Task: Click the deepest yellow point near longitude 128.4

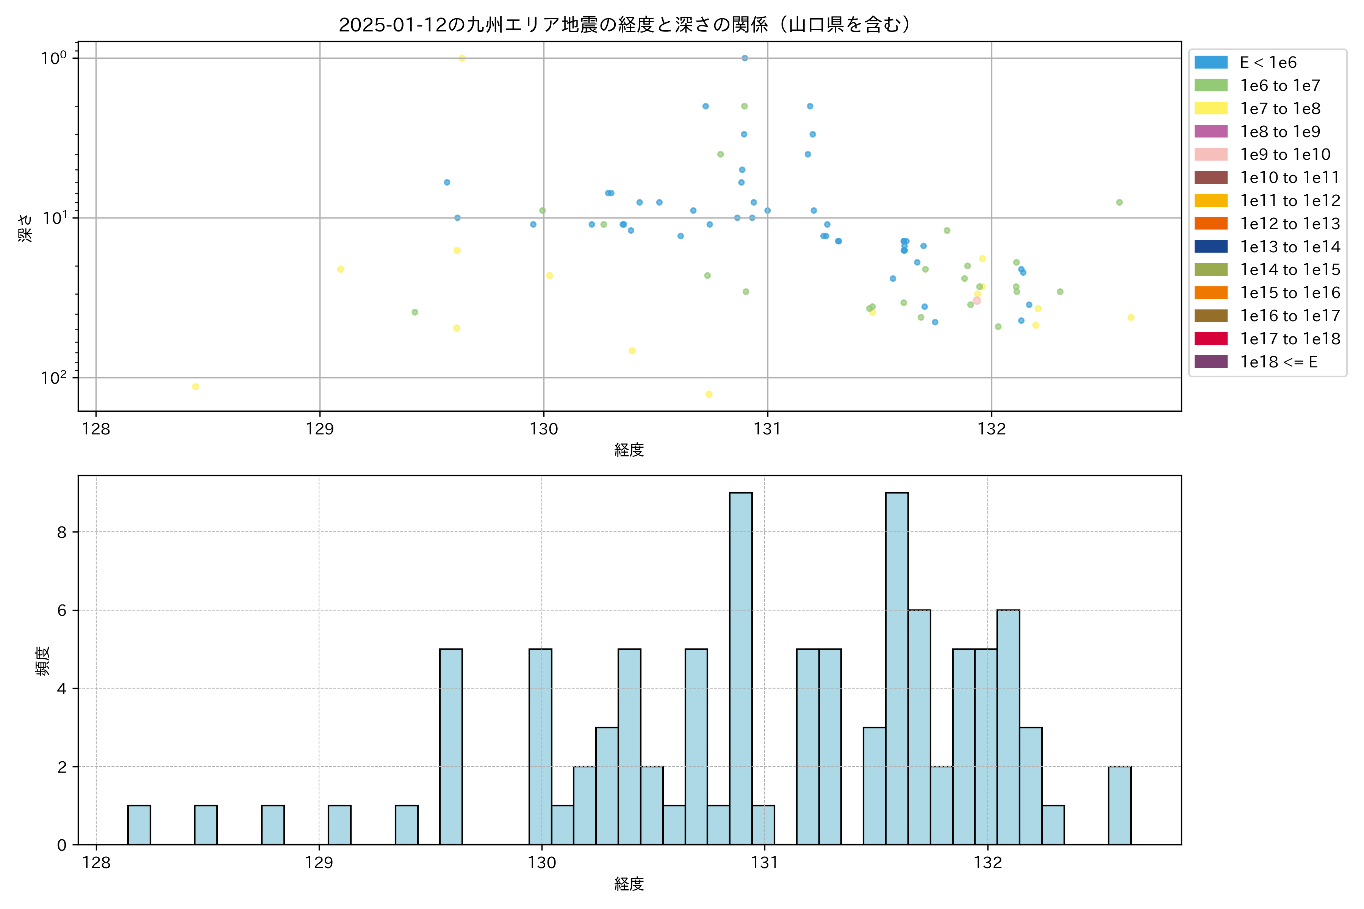Action: pyautogui.click(x=196, y=387)
